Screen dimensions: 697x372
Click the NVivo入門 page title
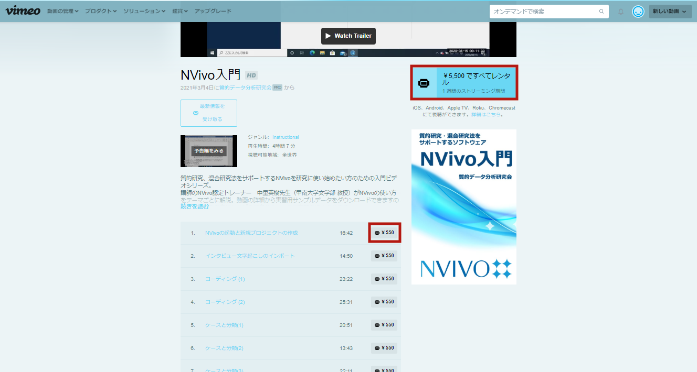coord(210,75)
